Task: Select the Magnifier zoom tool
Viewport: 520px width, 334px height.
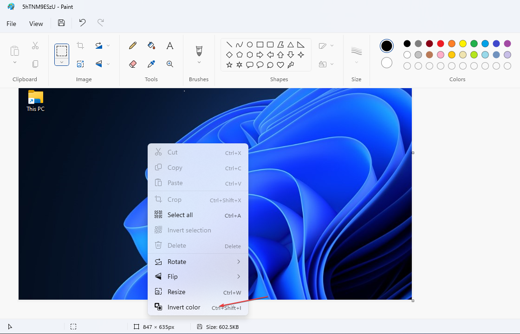Action: point(170,64)
